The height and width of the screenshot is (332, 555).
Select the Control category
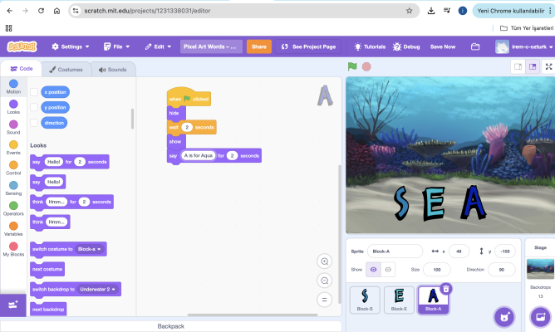click(x=13, y=168)
